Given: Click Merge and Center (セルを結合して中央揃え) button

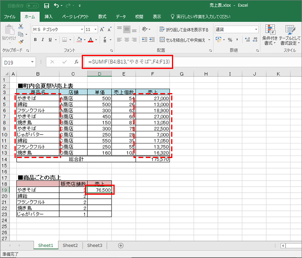Looking at the screenshot, I should (x=184, y=40).
